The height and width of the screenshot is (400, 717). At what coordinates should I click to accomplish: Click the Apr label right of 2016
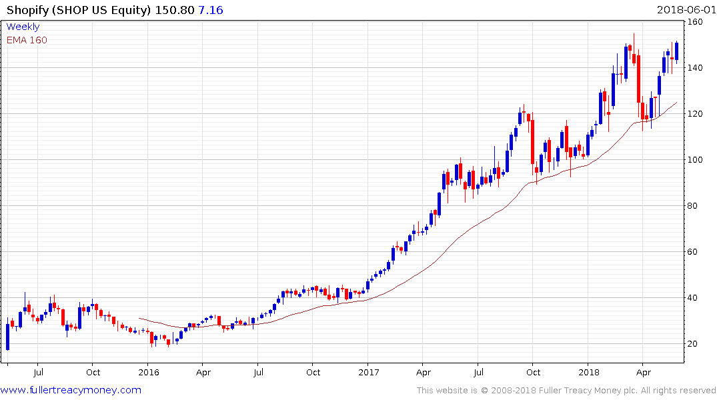pyautogui.click(x=203, y=373)
